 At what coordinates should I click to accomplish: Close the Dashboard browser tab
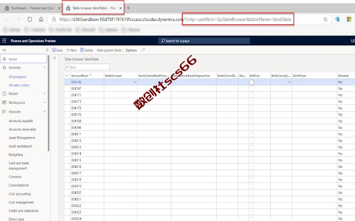[59, 8]
